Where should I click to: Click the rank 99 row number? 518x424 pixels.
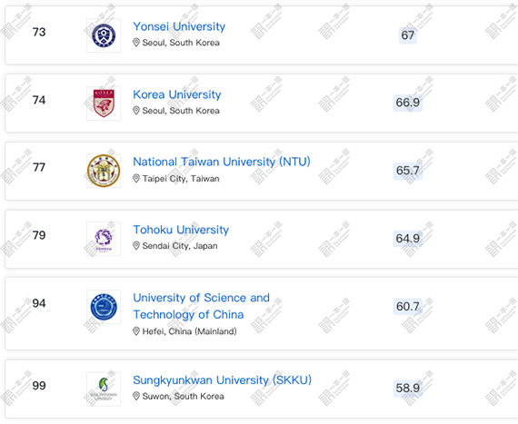[x=39, y=385]
